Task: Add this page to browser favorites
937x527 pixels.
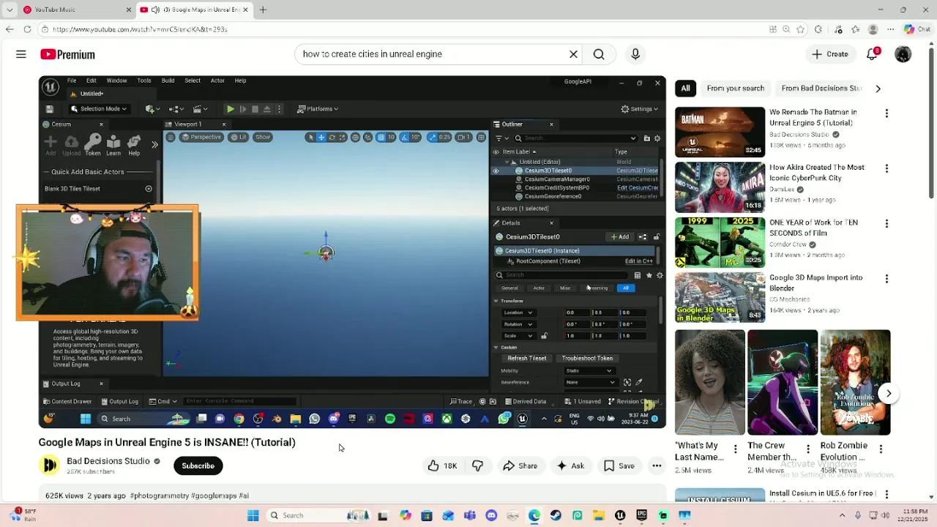Action: (x=800, y=29)
